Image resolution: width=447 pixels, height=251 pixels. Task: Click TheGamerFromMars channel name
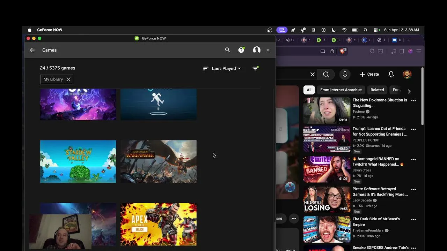tap(368, 230)
